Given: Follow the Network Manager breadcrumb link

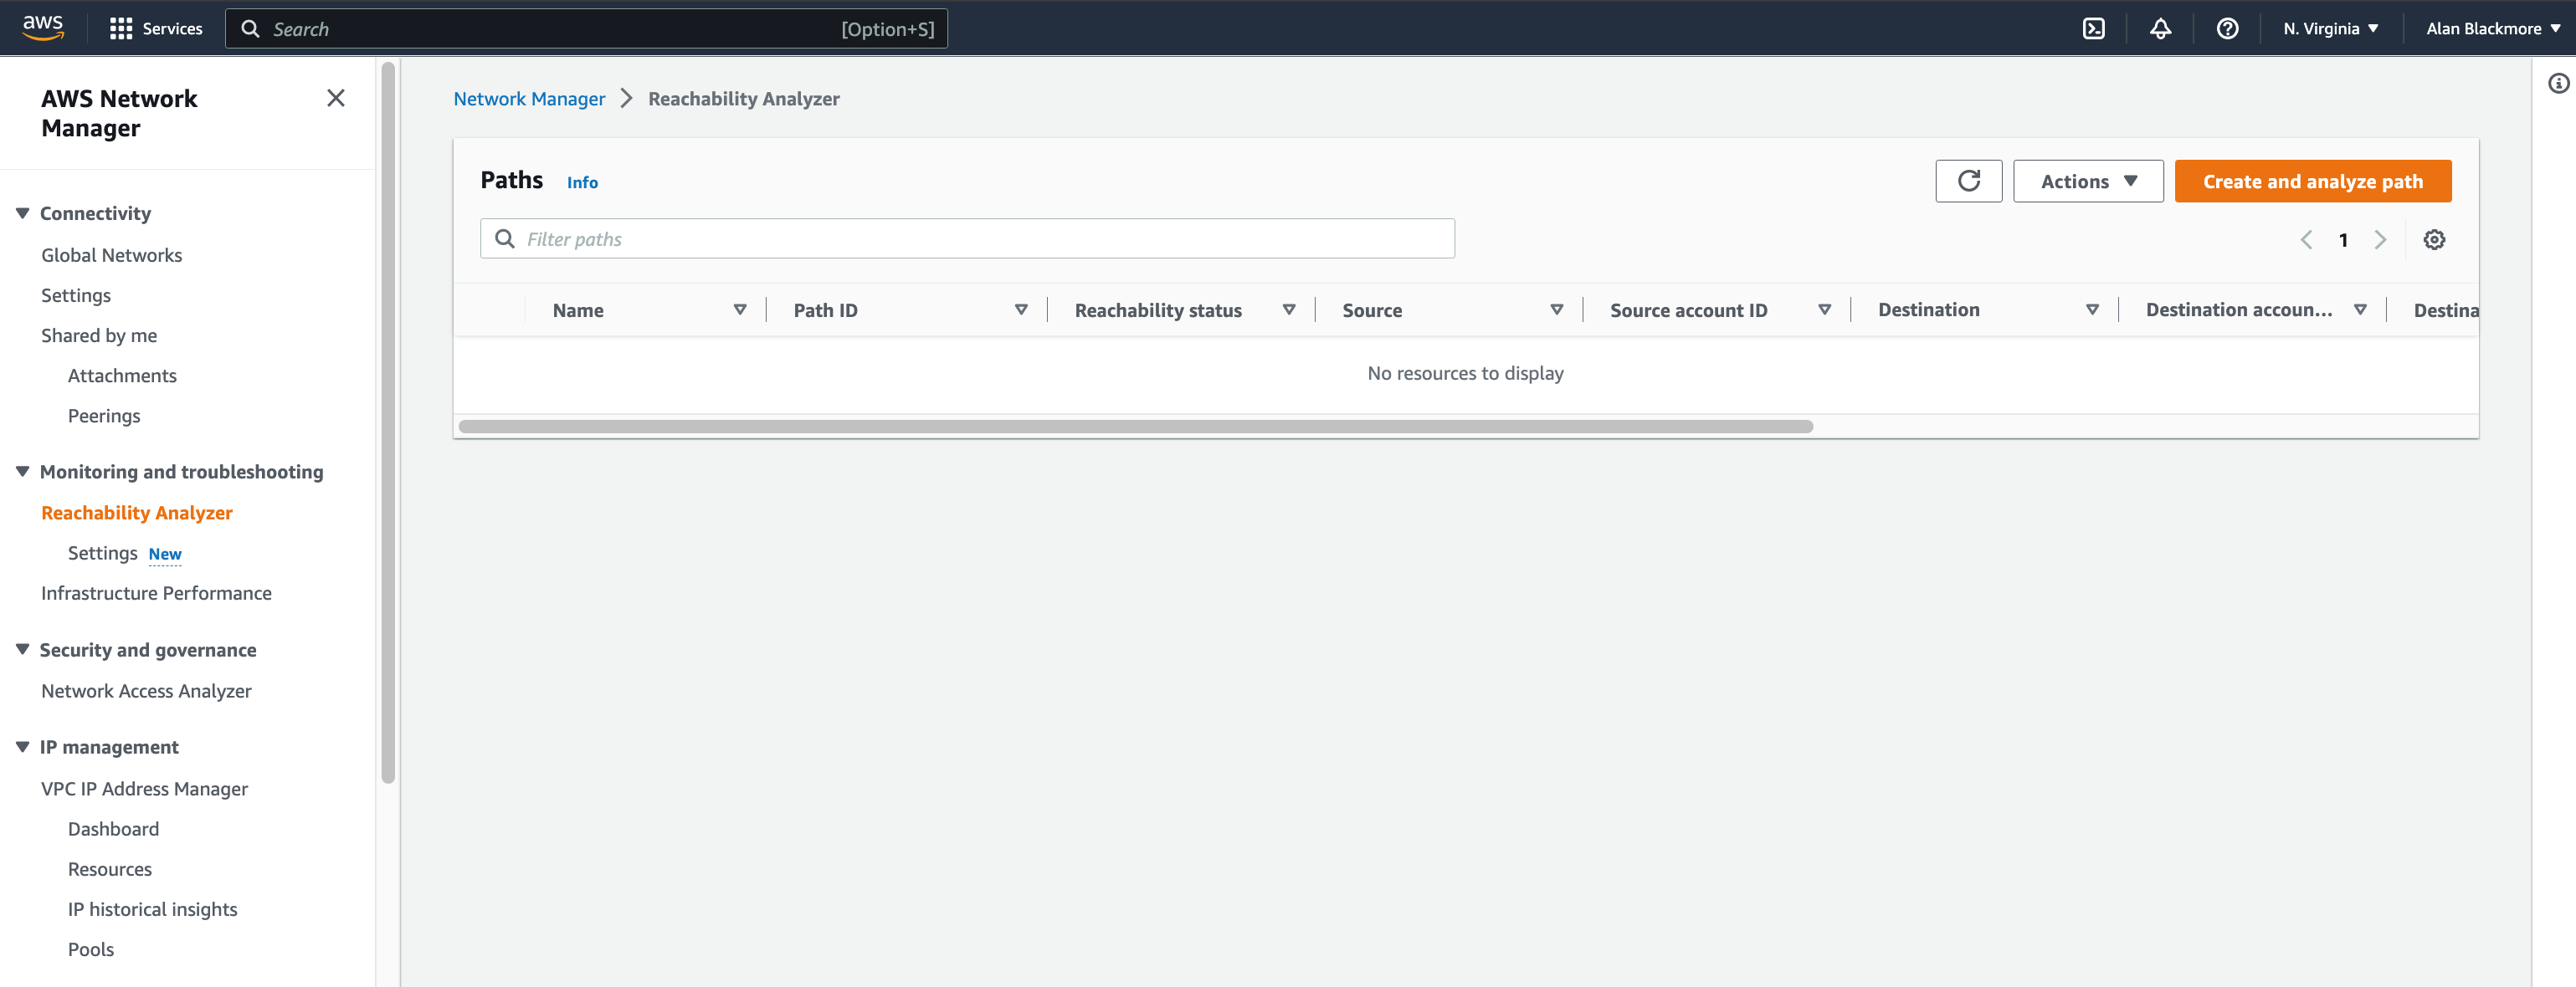Looking at the screenshot, I should tap(529, 98).
